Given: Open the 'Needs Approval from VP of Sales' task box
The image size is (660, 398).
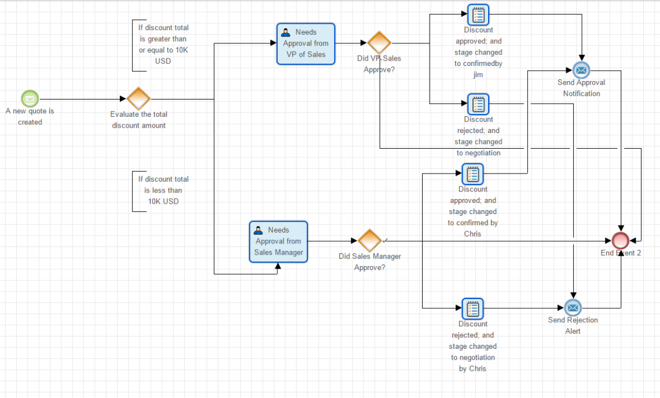Looking at the screenshot, I should click(x=306, y=43).
